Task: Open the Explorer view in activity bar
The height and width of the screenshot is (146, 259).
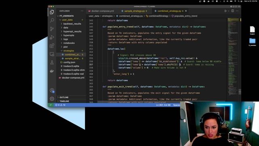Action: [x=52, y=12]
